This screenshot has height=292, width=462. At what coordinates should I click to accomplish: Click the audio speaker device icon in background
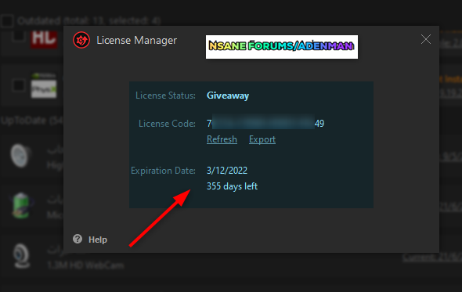20,155
